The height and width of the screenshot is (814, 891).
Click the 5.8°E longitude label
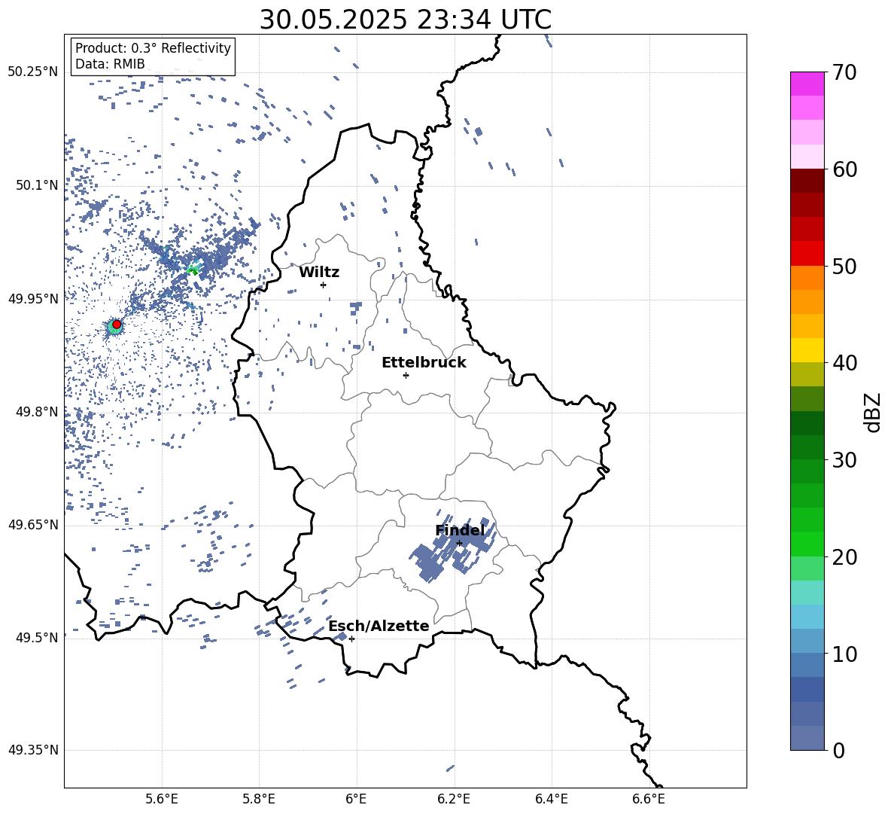(x=259, y=799)
